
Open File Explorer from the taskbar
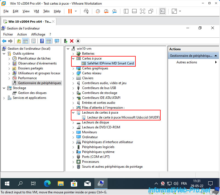click(x=61, y=184)
